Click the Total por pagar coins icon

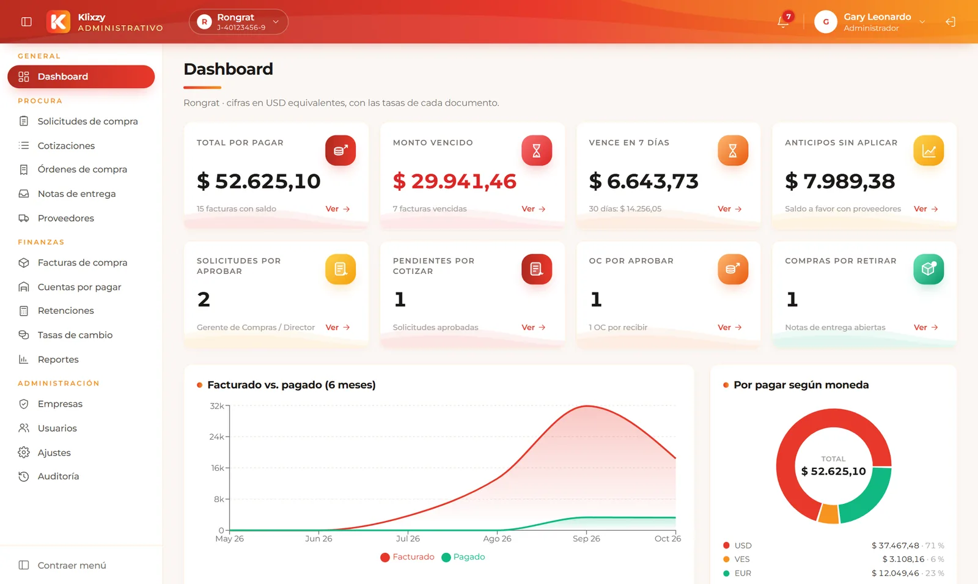pyautogui.click(x=340, y=150)
